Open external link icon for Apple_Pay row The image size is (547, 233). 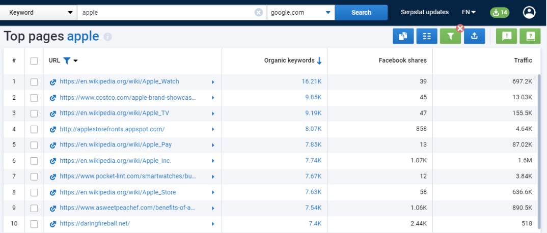click(x=53, y=145)
